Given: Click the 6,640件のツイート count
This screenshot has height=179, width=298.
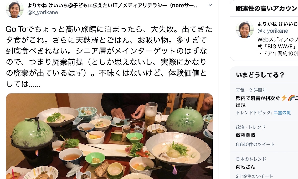Looking at the screenshot, I should click(x=255, y=144).
